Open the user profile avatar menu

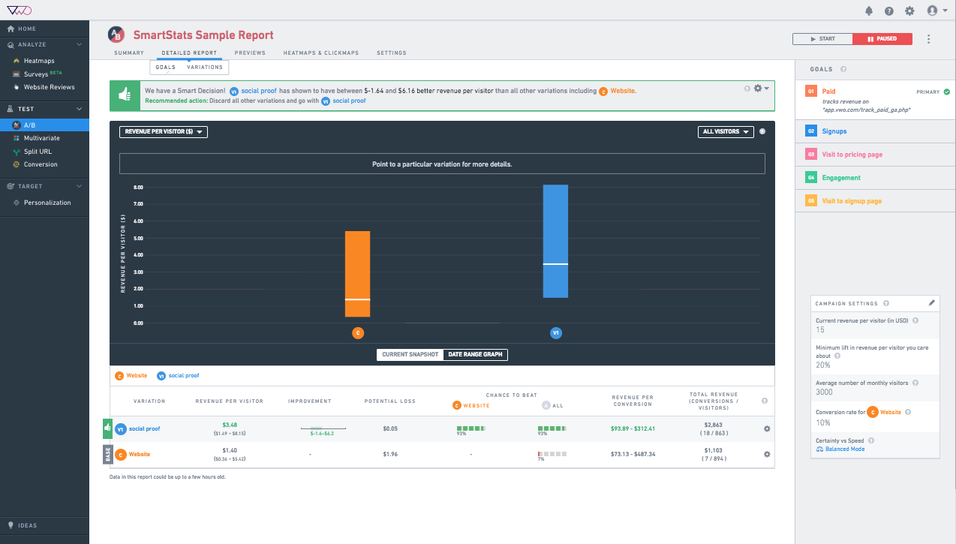(x=936, y=11)
